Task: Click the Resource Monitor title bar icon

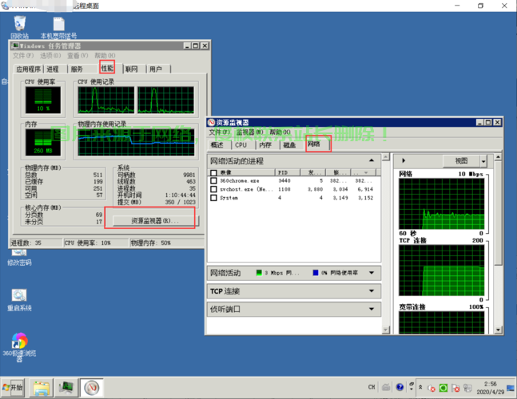Action: 211,122
